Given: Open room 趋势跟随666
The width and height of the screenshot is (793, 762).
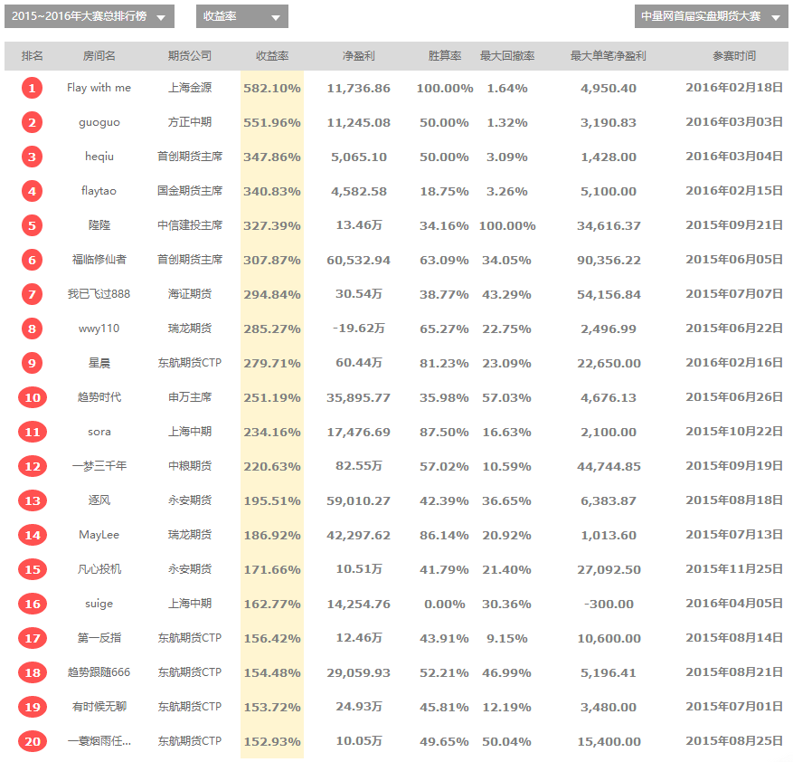Looking at the screenshot, I should pyautogui.click(x=99, y=672).
